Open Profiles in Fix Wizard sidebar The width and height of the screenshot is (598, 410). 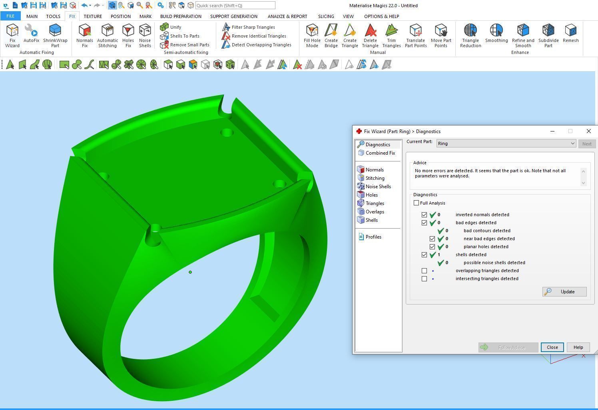(370, 237)
